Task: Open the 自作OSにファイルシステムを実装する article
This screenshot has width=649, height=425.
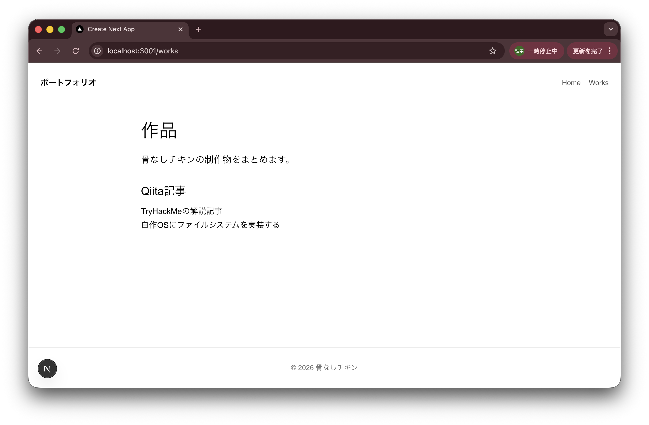Action: (210, 225)
